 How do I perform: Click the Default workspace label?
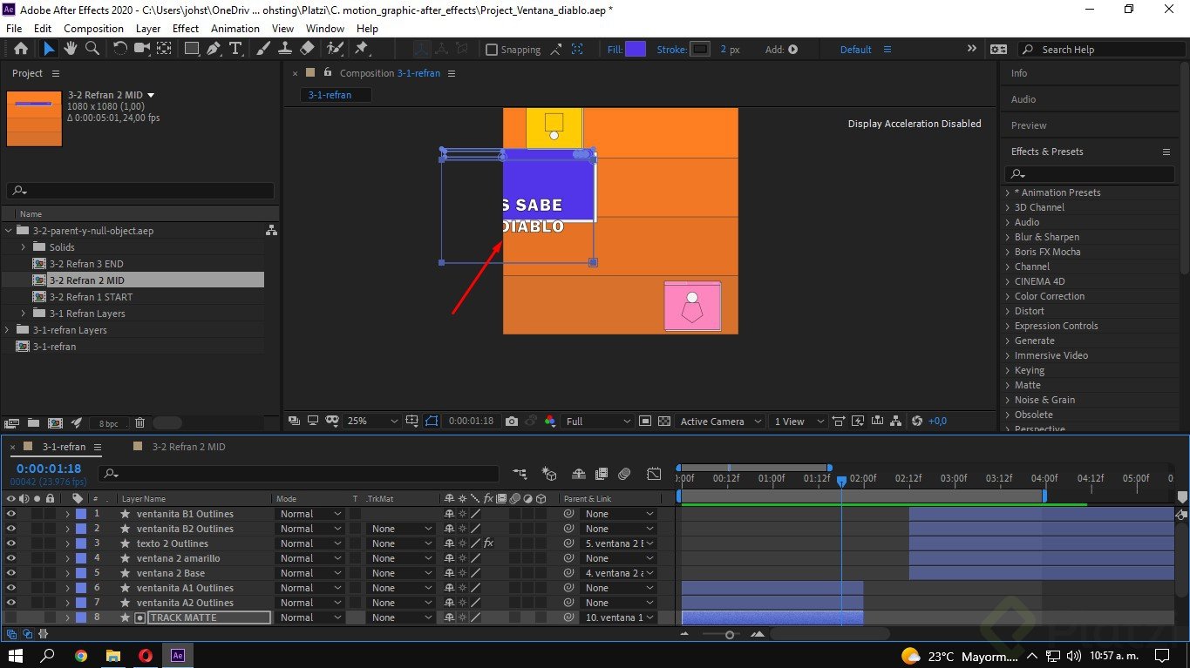855,50
